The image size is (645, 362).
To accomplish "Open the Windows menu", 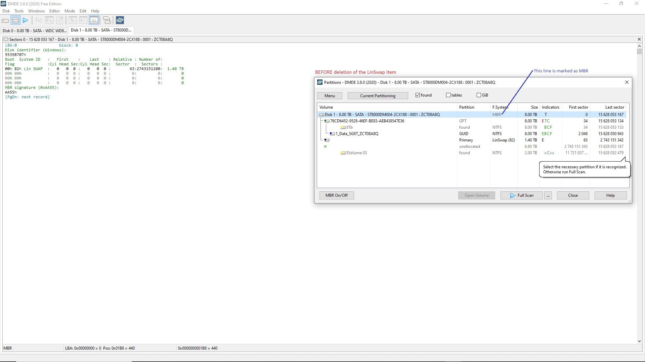I will 36,11.
